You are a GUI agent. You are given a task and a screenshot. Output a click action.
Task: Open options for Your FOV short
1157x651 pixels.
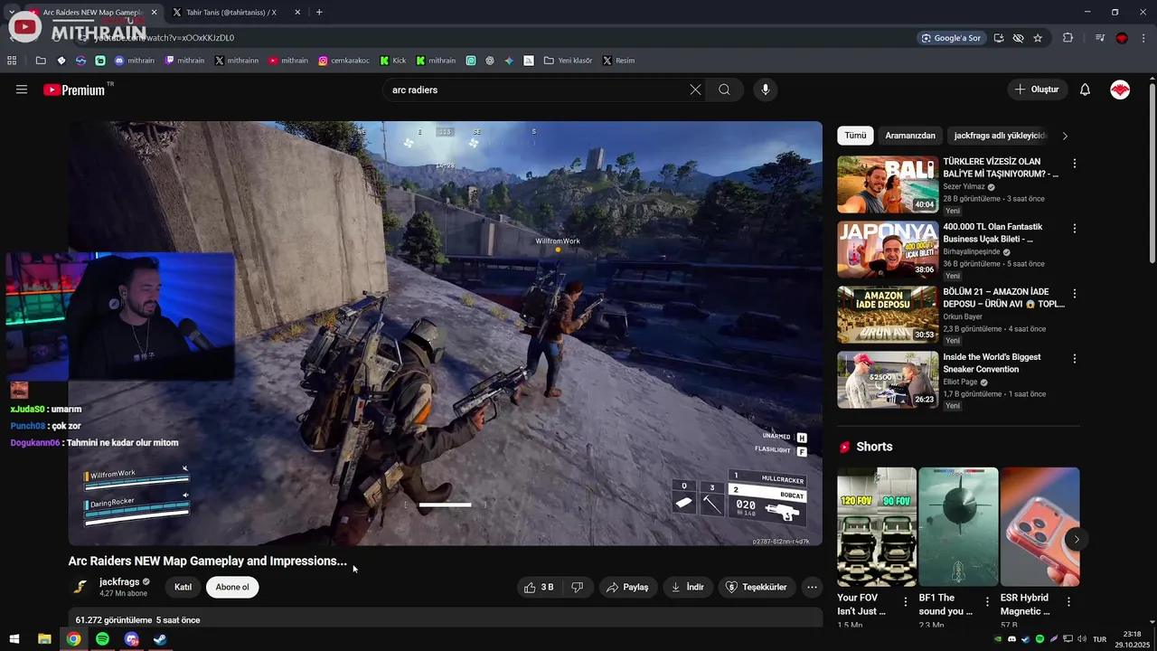[x=906, y=601]
